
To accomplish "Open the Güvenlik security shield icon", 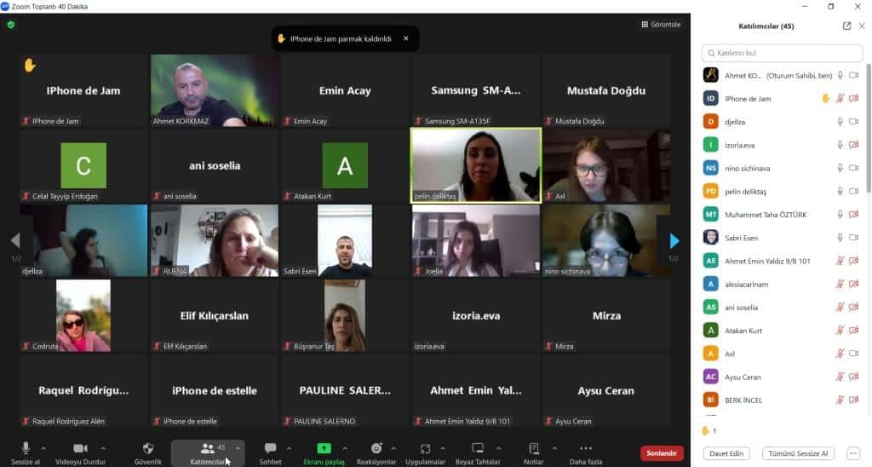I will coord(148,448).
